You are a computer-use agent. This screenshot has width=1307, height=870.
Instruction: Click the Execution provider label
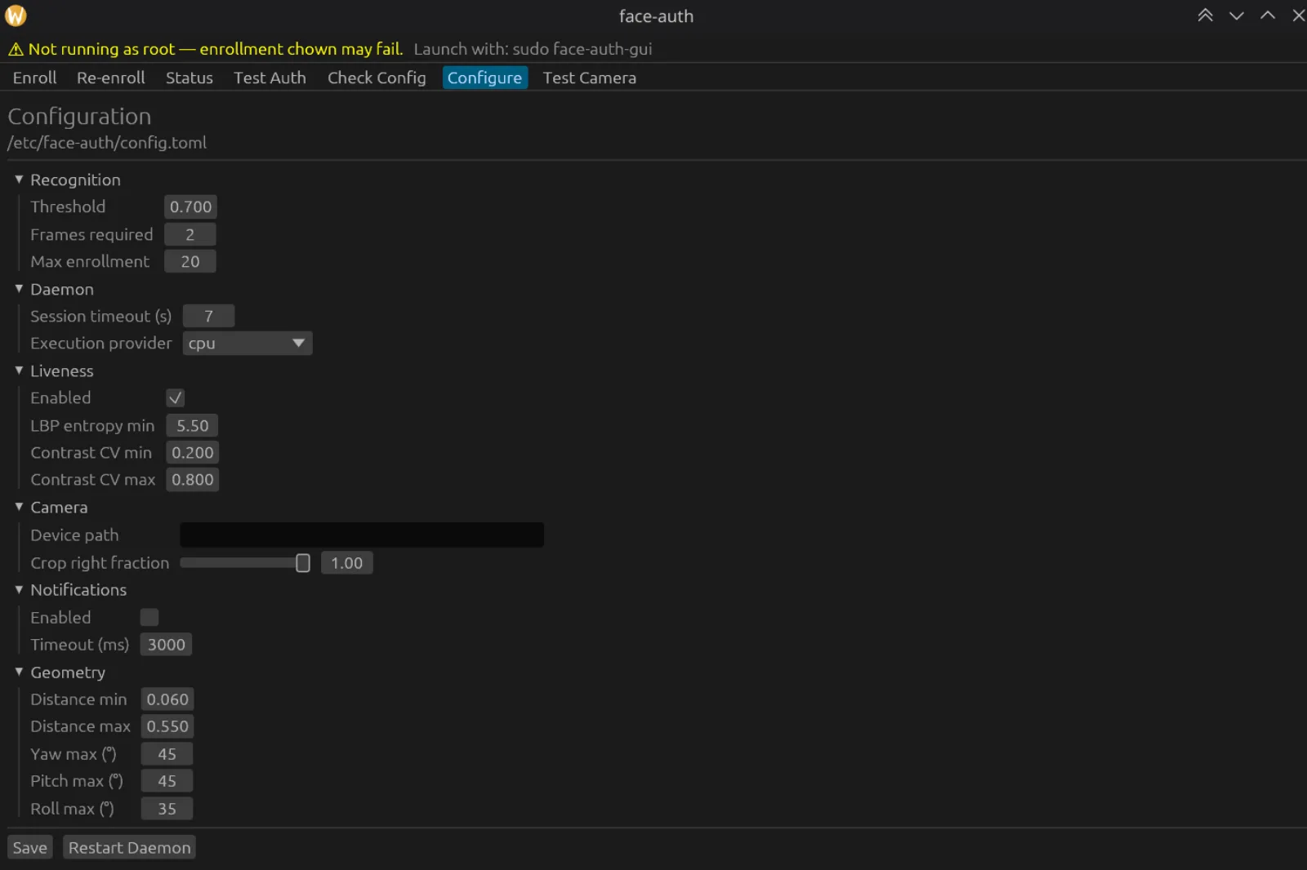tap(101, 344)
